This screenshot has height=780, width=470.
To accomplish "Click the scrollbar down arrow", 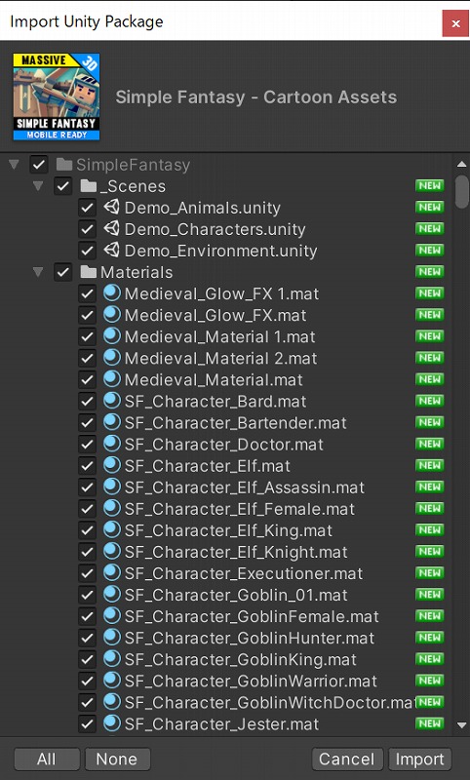I will coord(461,725).
